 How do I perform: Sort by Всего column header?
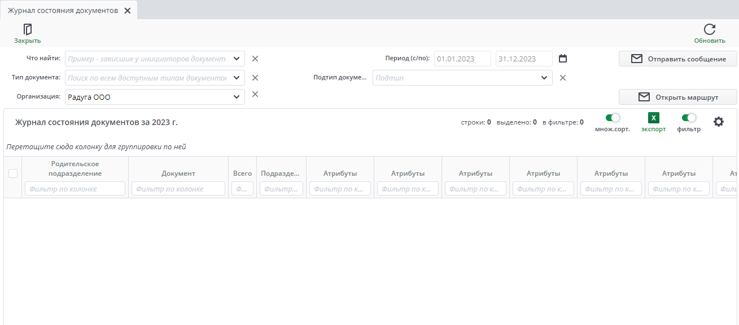[243, 173]
